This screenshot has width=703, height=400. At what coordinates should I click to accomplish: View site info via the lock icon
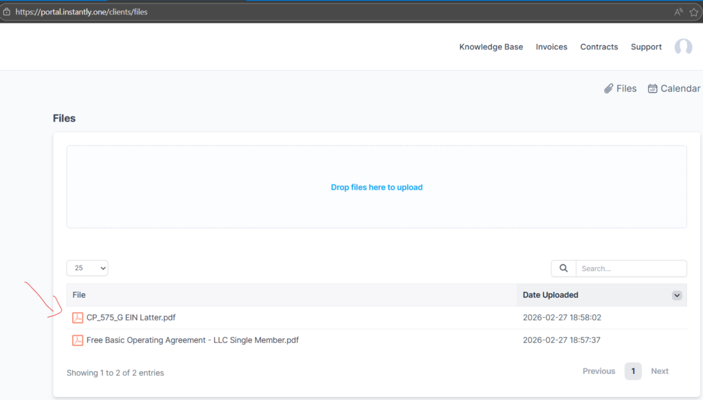click(6, 12)
